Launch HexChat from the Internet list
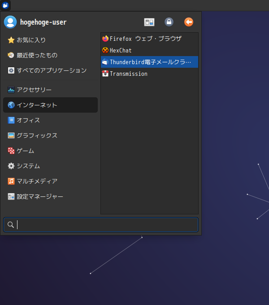The height and width of the screenshot is (305, 269). point(149,50)
